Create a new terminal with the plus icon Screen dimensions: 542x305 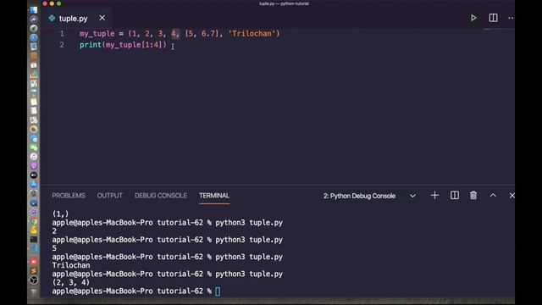click(x=434, y=196)
